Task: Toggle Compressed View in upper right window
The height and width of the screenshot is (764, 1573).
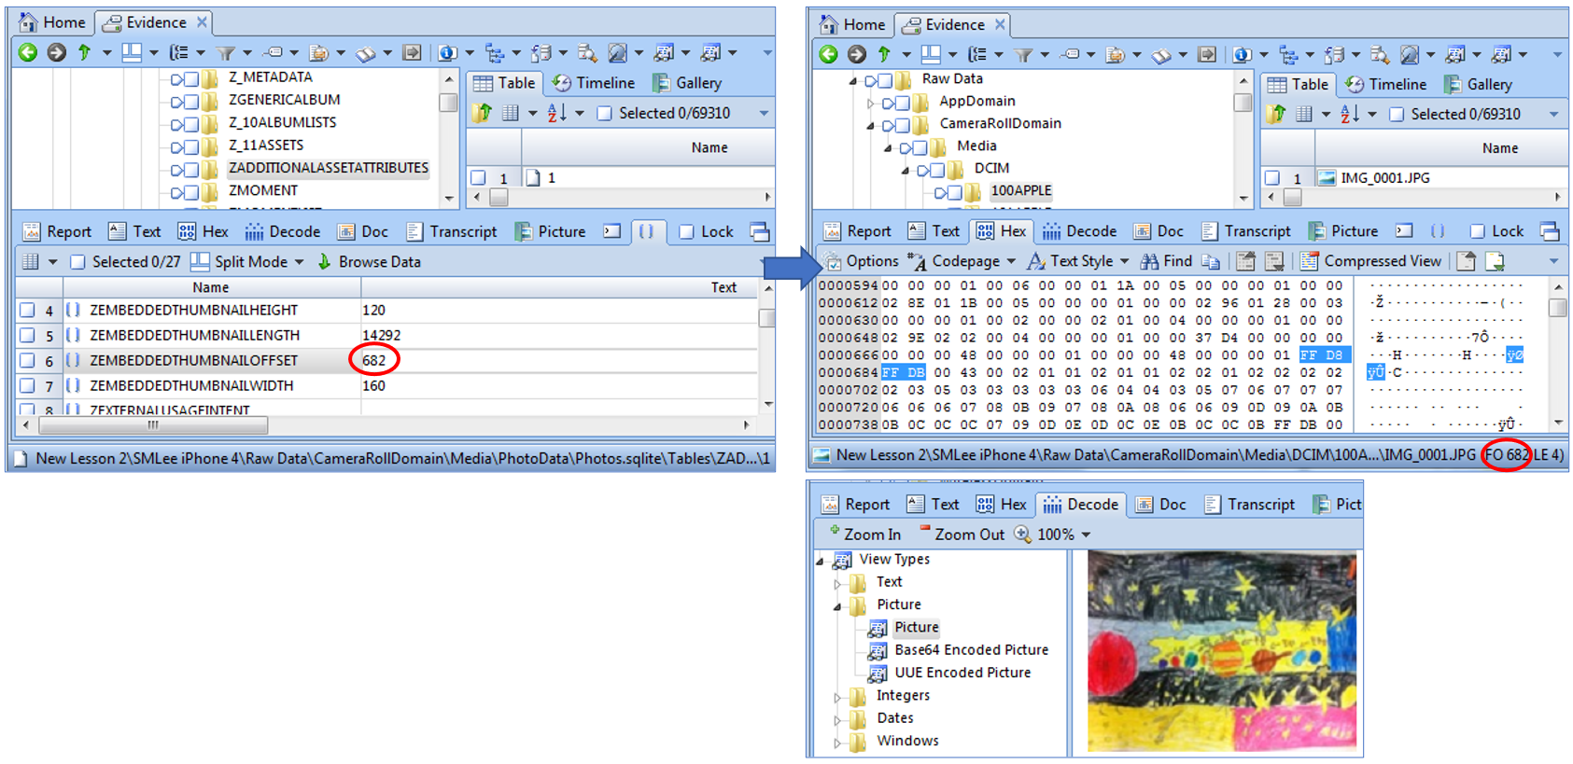Action: (1370, 261)
